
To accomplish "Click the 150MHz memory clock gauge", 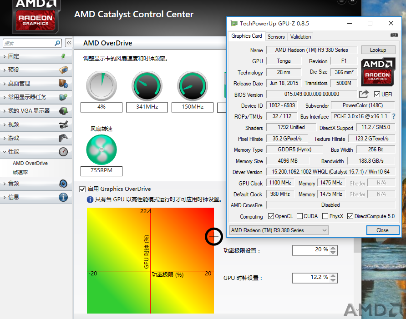I will click(x=193, y=86).
